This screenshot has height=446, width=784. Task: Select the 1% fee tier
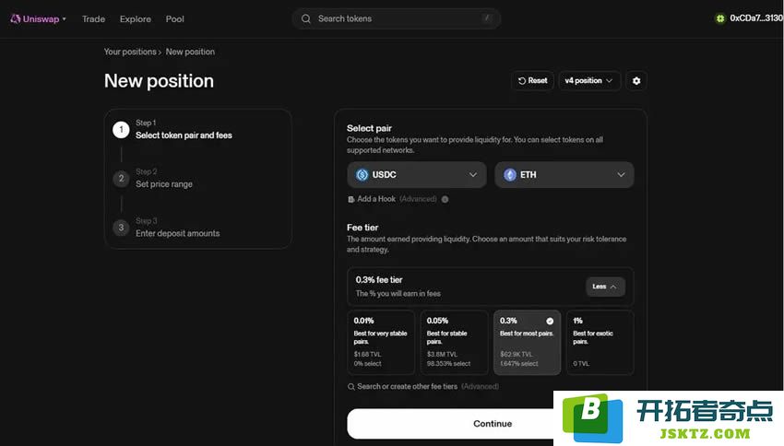pyautogui.click(x=600, y=343)
